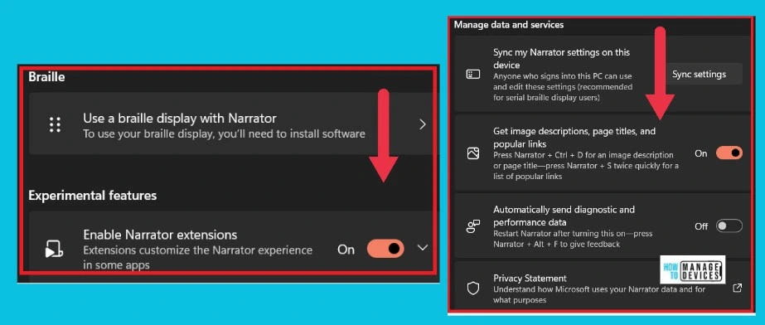
Task: Click the Sync Narrator settings icon
Action: (472, 74)
